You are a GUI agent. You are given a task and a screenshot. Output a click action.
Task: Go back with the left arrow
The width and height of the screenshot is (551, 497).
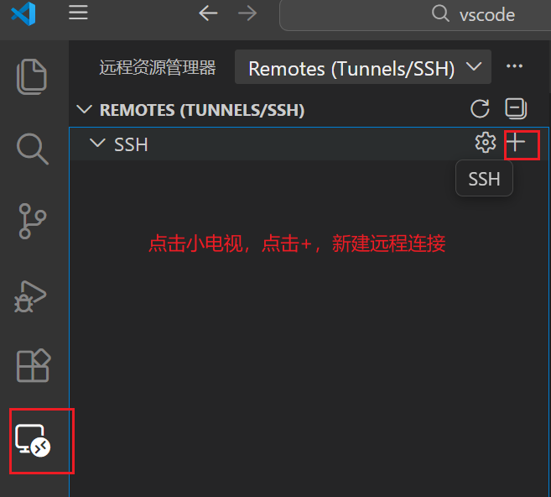click(x=208, y=13)
